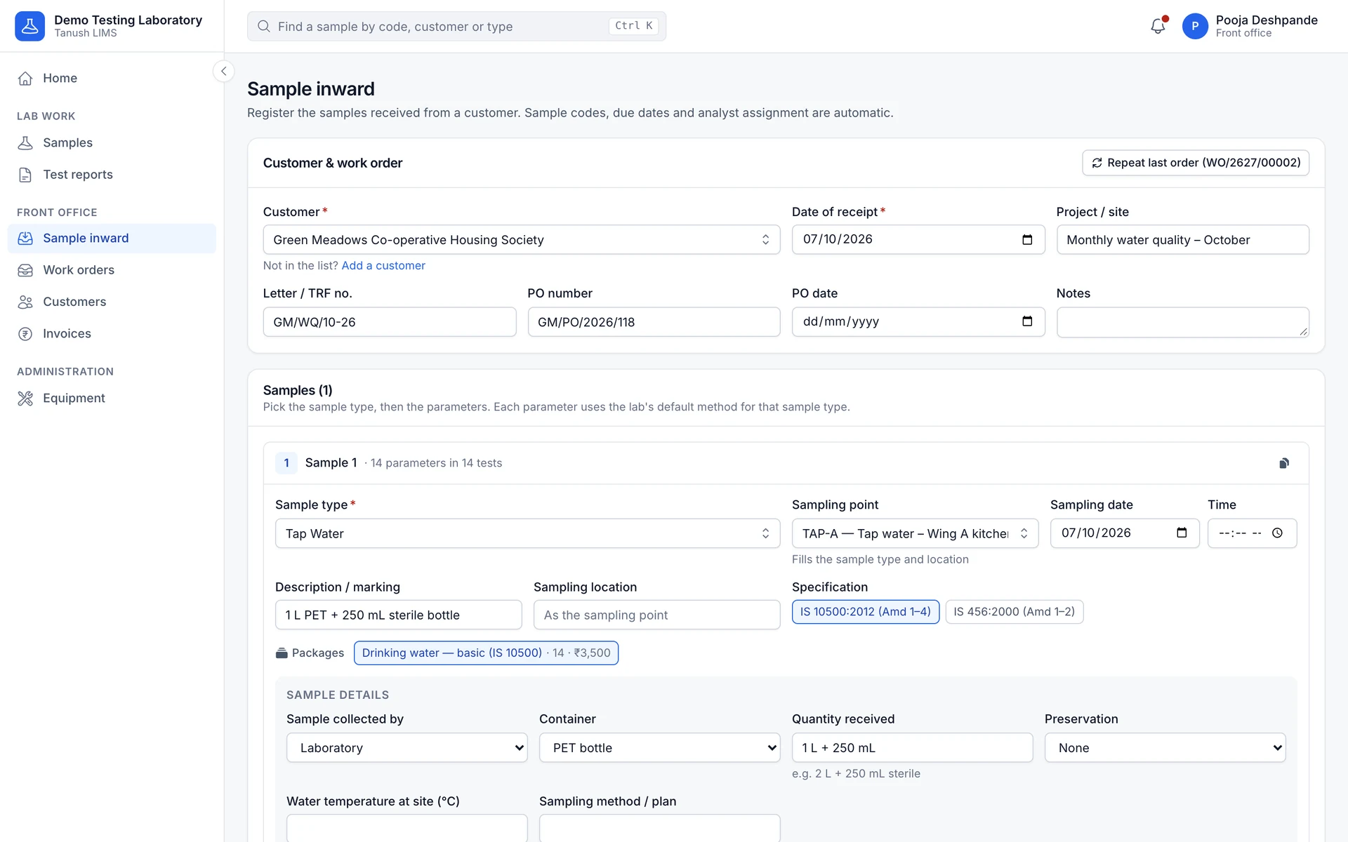Screen dimensions: 1348x842
Task: Click the Letter / TRF no. field
Action: (x=390, y=322)
